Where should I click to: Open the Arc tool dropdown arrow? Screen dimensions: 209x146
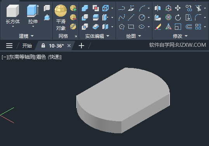[149, 8]
